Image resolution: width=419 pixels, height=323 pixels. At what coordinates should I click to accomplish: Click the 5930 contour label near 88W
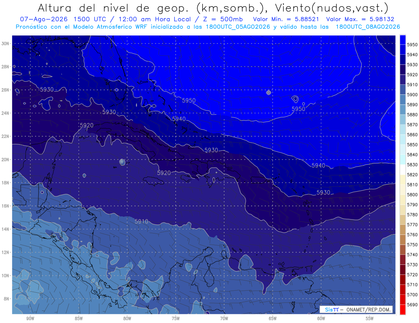tap(46, 90)
